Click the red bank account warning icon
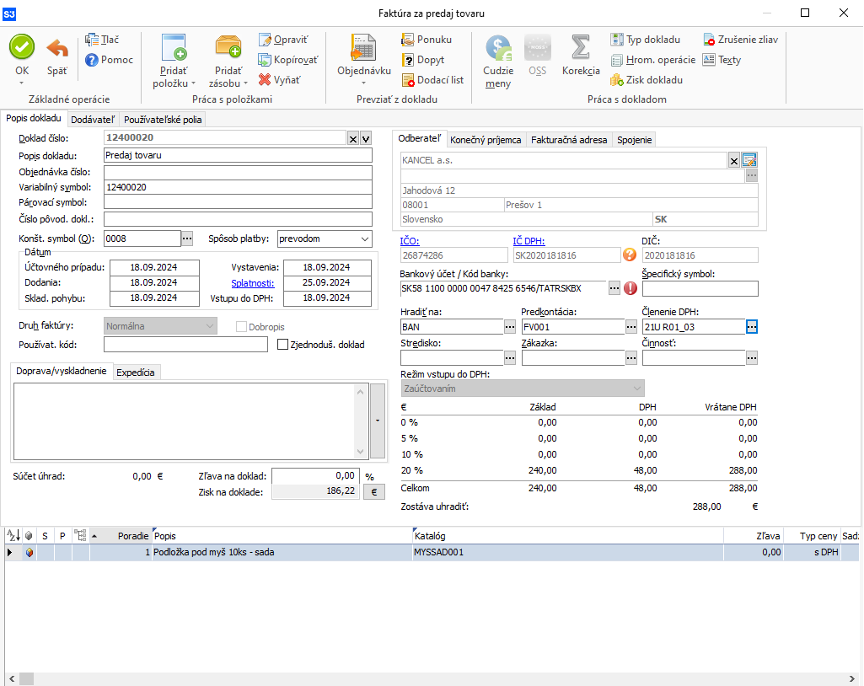The width and height of the screenshot is (864, 686). click(631, 288)
